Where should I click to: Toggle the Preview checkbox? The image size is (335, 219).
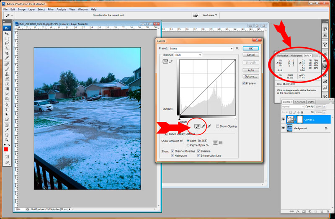click(244, 83)
